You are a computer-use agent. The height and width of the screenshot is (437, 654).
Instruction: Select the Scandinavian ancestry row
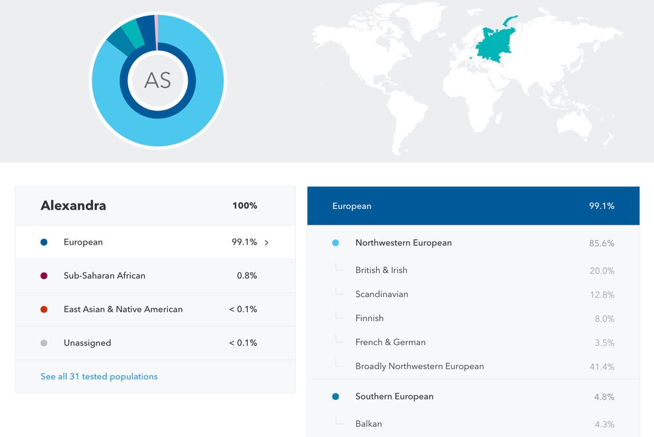(473, 294)
